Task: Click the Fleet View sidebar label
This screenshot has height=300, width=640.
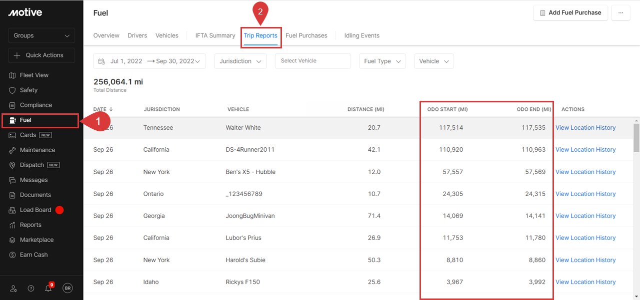Action: (34, 75)
